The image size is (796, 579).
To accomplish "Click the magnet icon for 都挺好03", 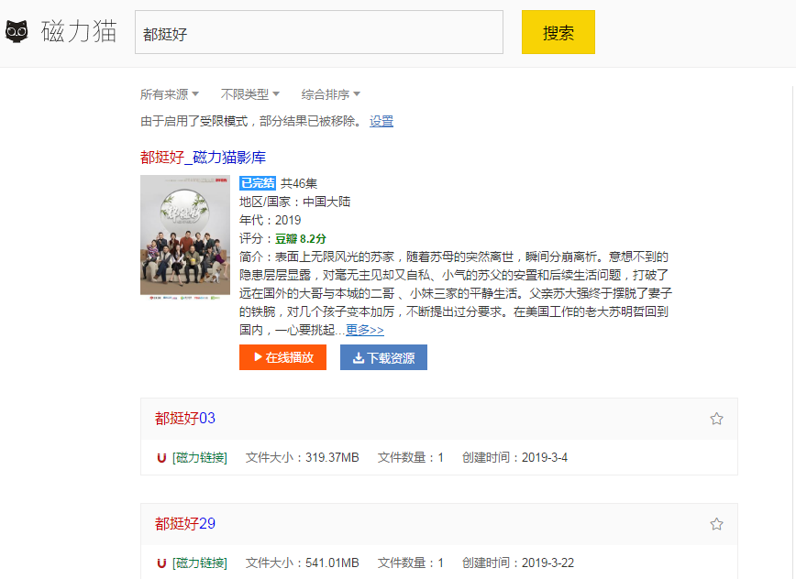I will click(161, 458).
